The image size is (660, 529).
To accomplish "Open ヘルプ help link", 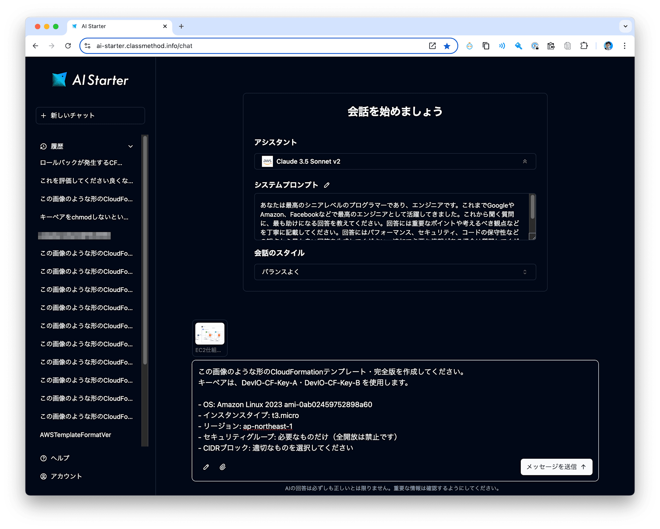I will click(55, 458).
